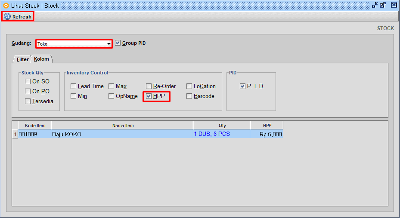Viewport: 400px width, 218px height.
Task: Open the Gudang dropdown list
Action: coord(109,44)
